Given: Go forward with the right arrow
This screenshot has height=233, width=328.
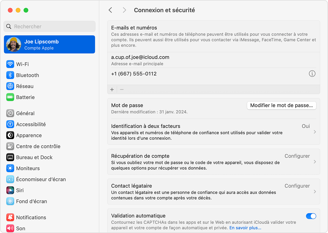Looking at the screenshot, I should (x=124, y=10).
